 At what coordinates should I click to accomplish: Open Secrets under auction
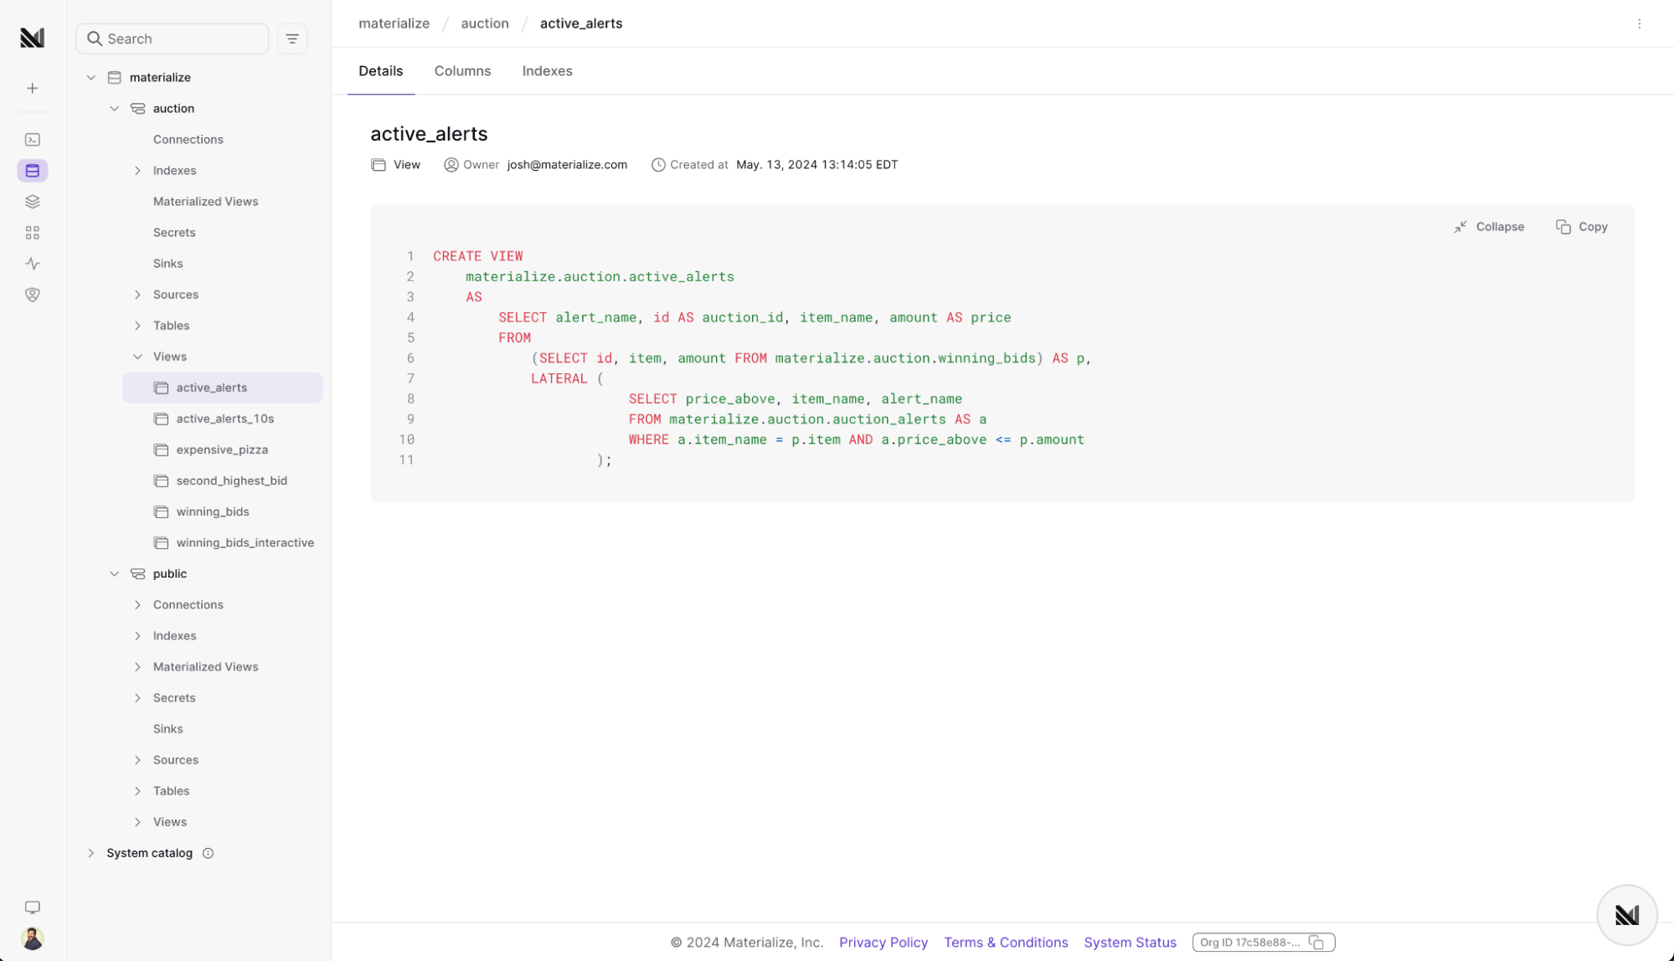pyautogui.click(x=174, y=233)
